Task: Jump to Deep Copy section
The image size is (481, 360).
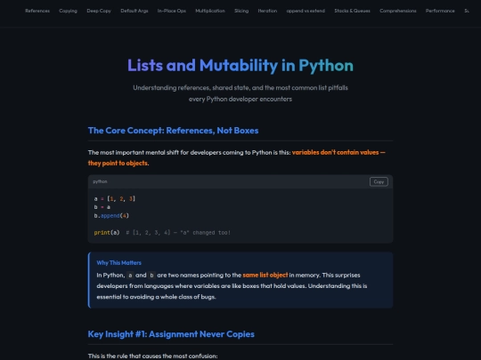Action: point(99,11)
